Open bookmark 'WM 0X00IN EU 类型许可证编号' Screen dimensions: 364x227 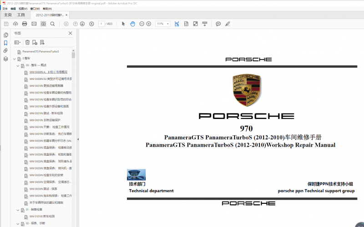click(51, 79)
